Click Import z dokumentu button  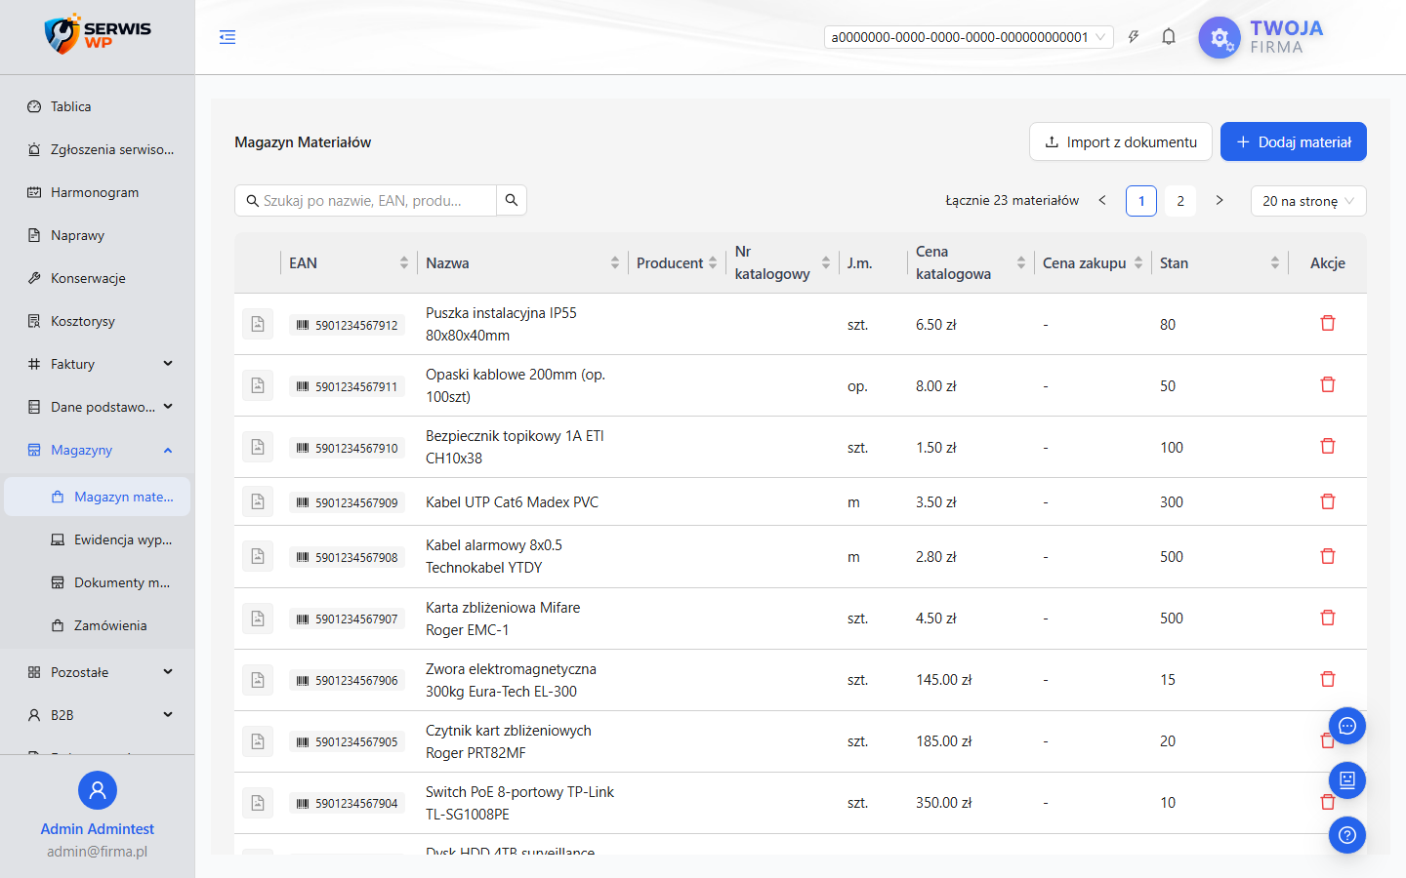click(1121, 141)
